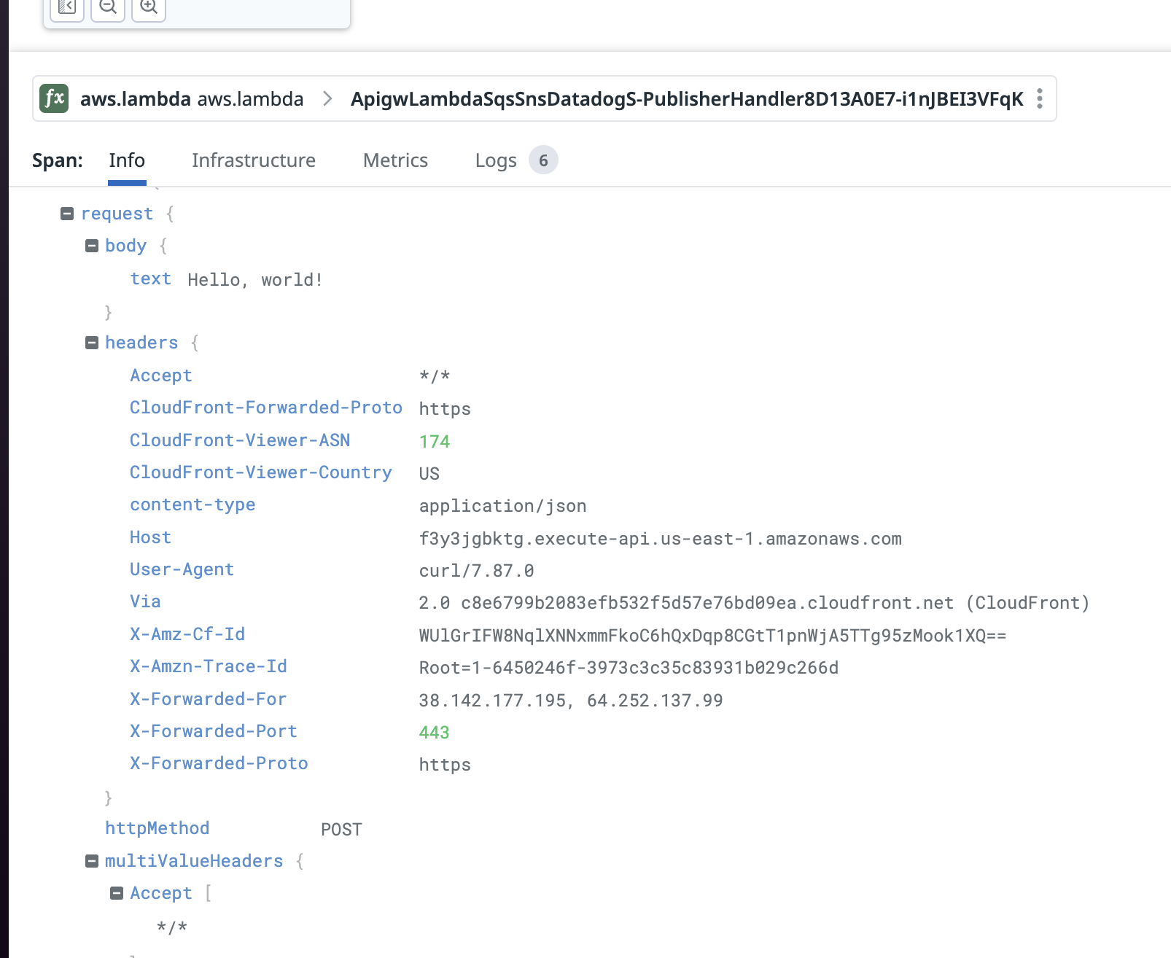Screen dimensions: 1171x958
Task: Click the zoom in magnifier icon
Action: pyautogui.click(x=149, y=7)
